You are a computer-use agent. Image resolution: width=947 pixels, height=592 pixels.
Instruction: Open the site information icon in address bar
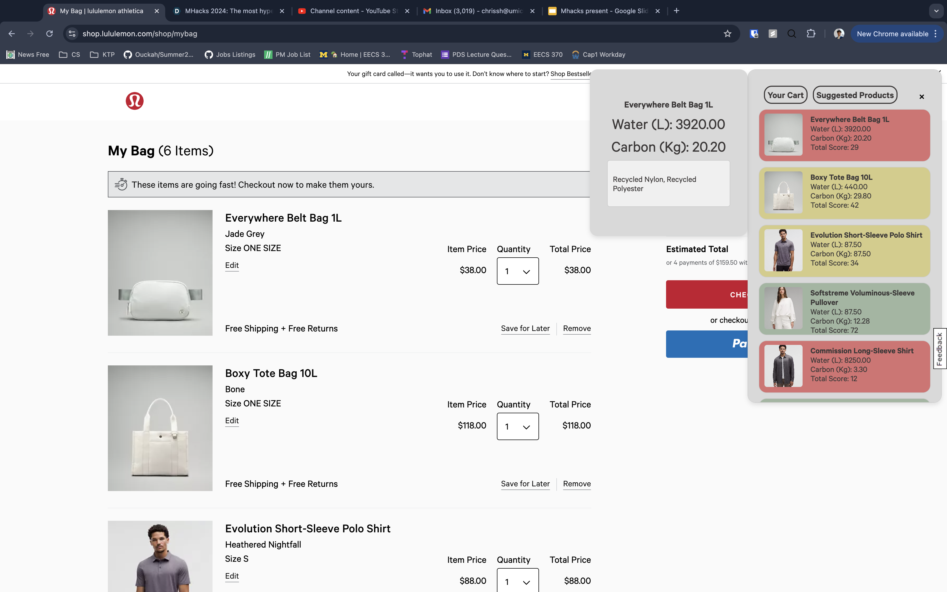pyautogui.click(x=72, y=34)
